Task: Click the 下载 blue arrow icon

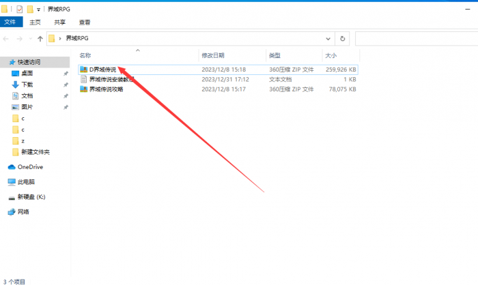Action: click(x=15, y=85)
